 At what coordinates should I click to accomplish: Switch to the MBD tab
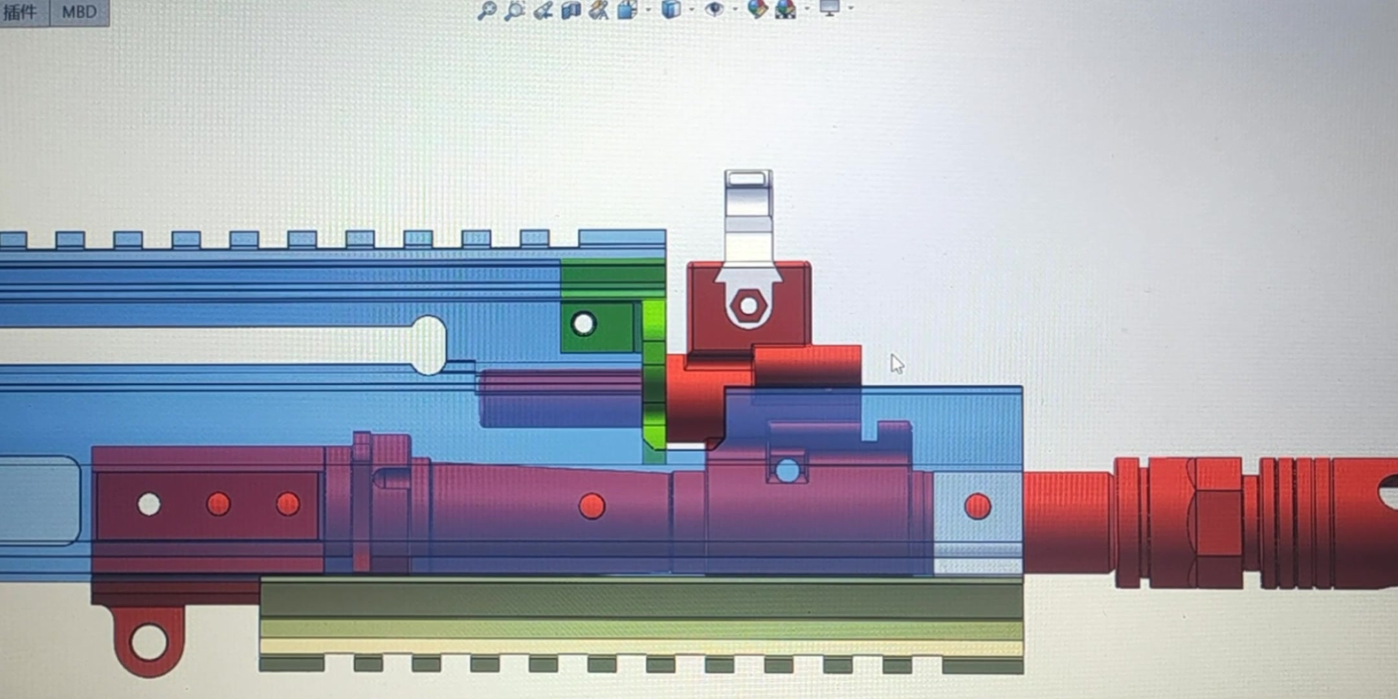(79, 12)
